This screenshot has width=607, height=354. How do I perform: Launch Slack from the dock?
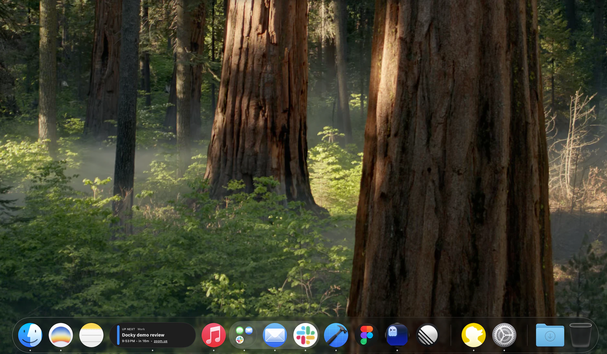305,335
